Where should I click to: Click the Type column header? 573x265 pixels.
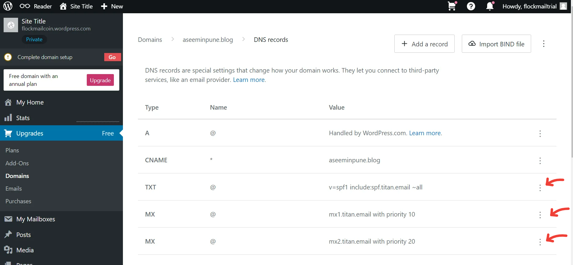tap(152, 108)
